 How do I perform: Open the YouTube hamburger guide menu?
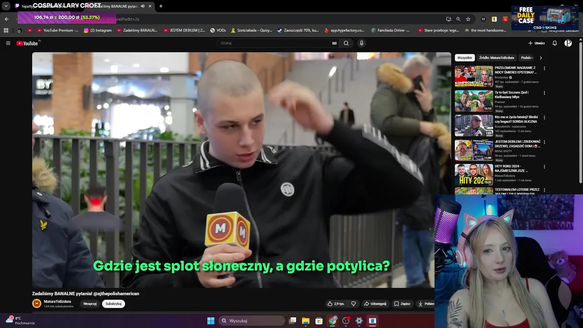pos(8,43)
